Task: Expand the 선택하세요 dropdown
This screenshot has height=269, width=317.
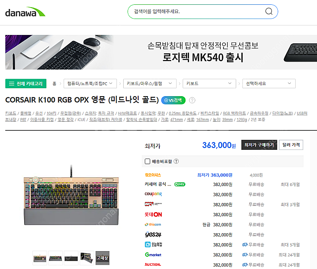Action: coord(269,83)
